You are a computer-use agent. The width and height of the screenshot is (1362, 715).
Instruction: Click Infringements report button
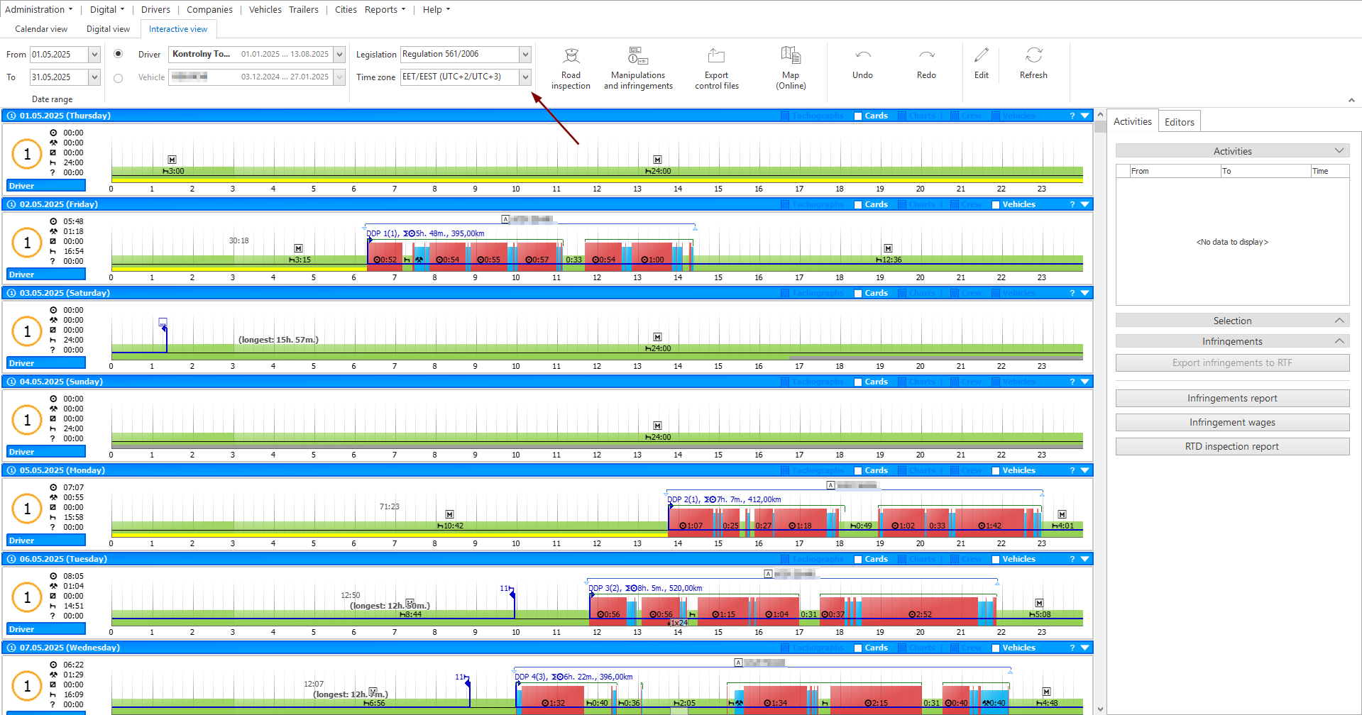coord(1232,399)
